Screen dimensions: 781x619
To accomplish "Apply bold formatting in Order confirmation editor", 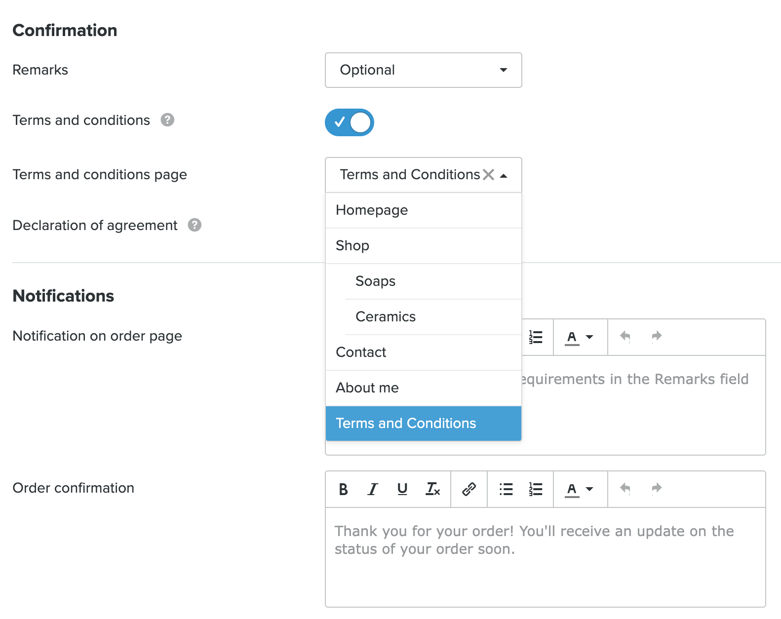I will point(343,489).
